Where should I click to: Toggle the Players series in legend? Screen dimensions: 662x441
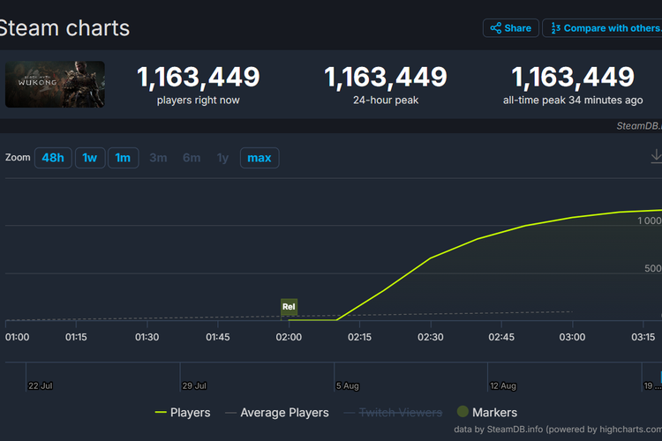(x=183, y=412)
